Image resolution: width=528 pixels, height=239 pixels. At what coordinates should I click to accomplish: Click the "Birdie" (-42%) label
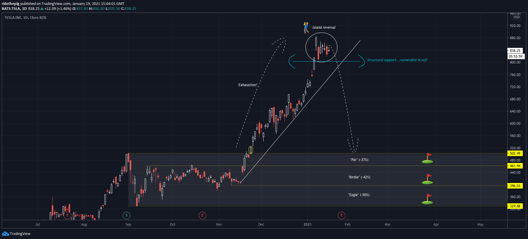click(x=359, y=177)
